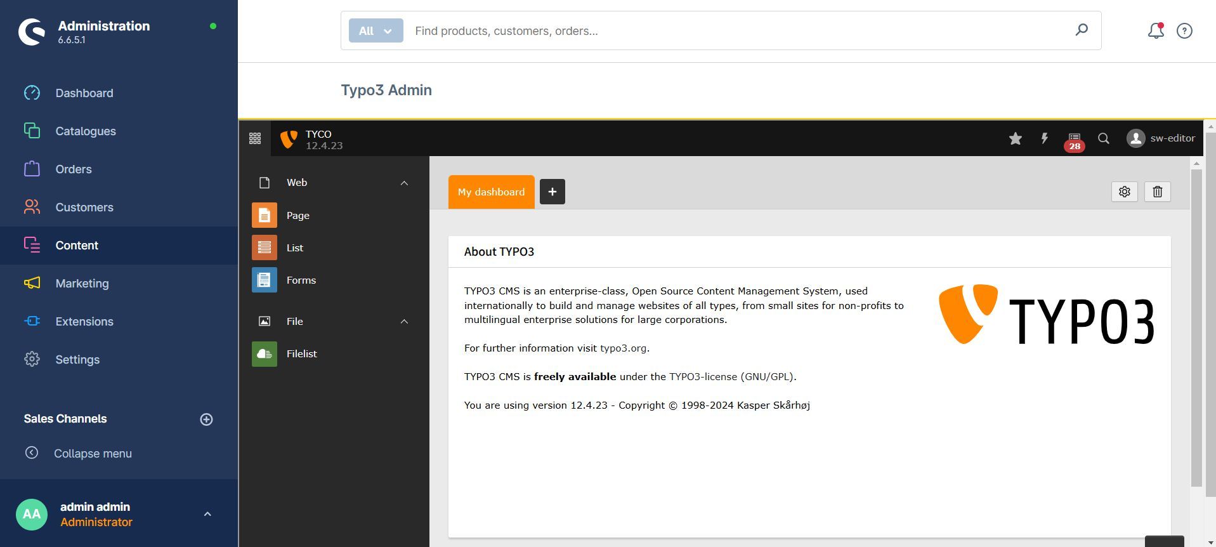This screenshot has height=547, width=1216.
Task: Click the inner dashboard vertical scrollbar
Action: (1197, 328)
